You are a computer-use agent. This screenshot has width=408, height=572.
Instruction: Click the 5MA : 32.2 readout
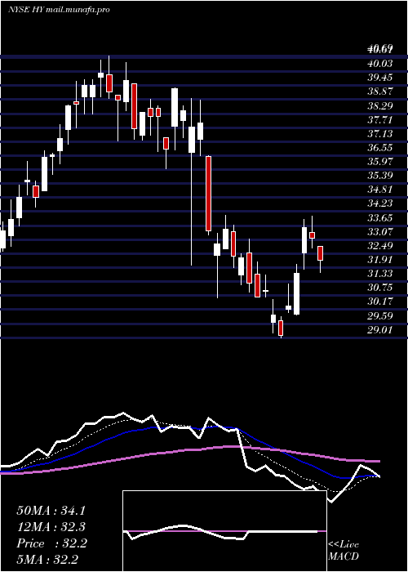pyautogui.click(x=47, y=560)
